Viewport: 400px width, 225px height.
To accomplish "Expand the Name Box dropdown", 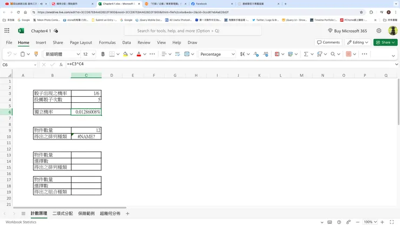I will pyautogui.click(x=35, y=65).
